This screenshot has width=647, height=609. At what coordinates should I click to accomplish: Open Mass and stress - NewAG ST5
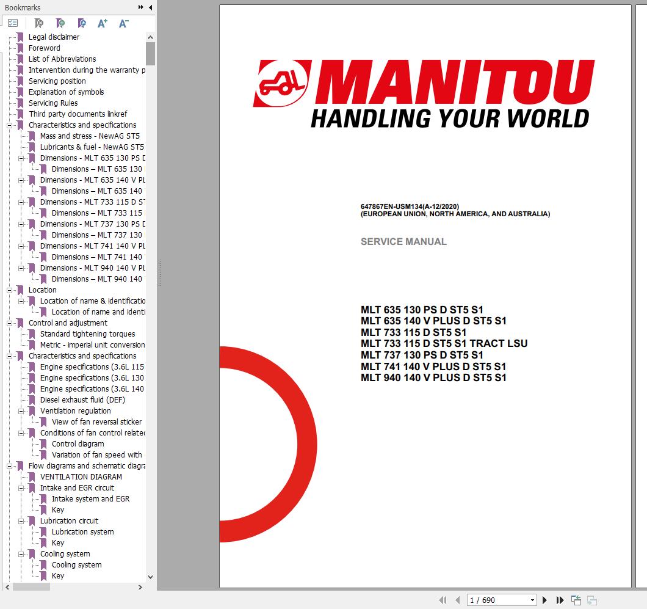coord(90,136)
